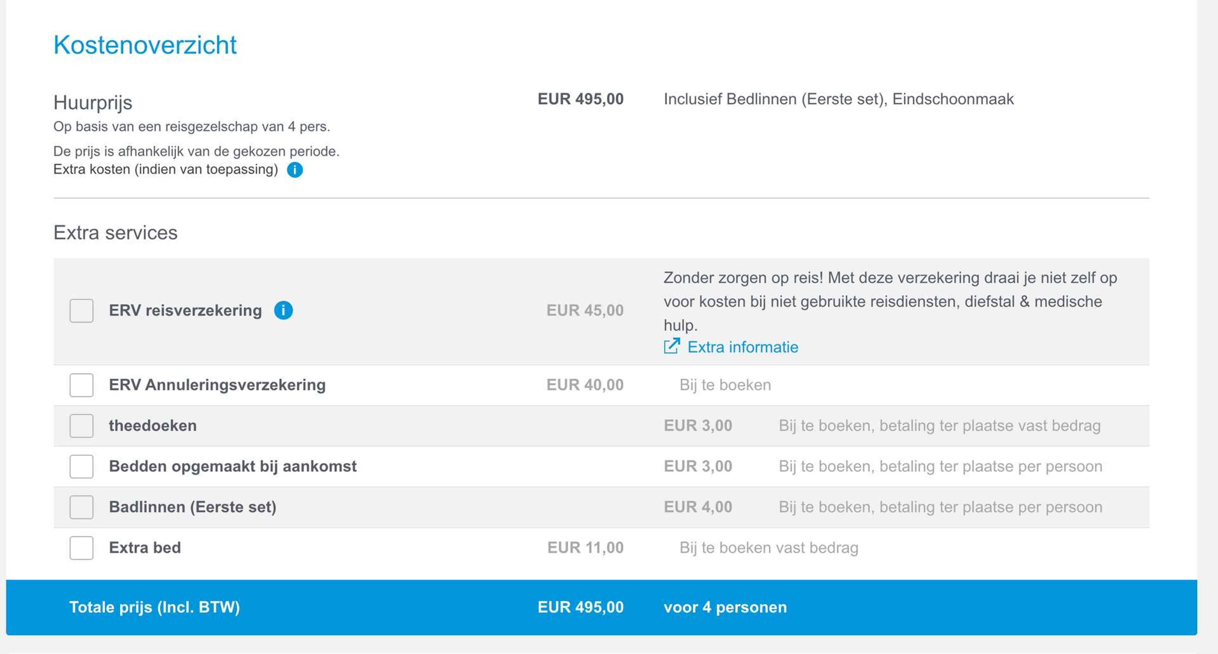Click the theedoeken label text
The width and height of the screenshot is (1218, 654).
[x=153, y=426]
